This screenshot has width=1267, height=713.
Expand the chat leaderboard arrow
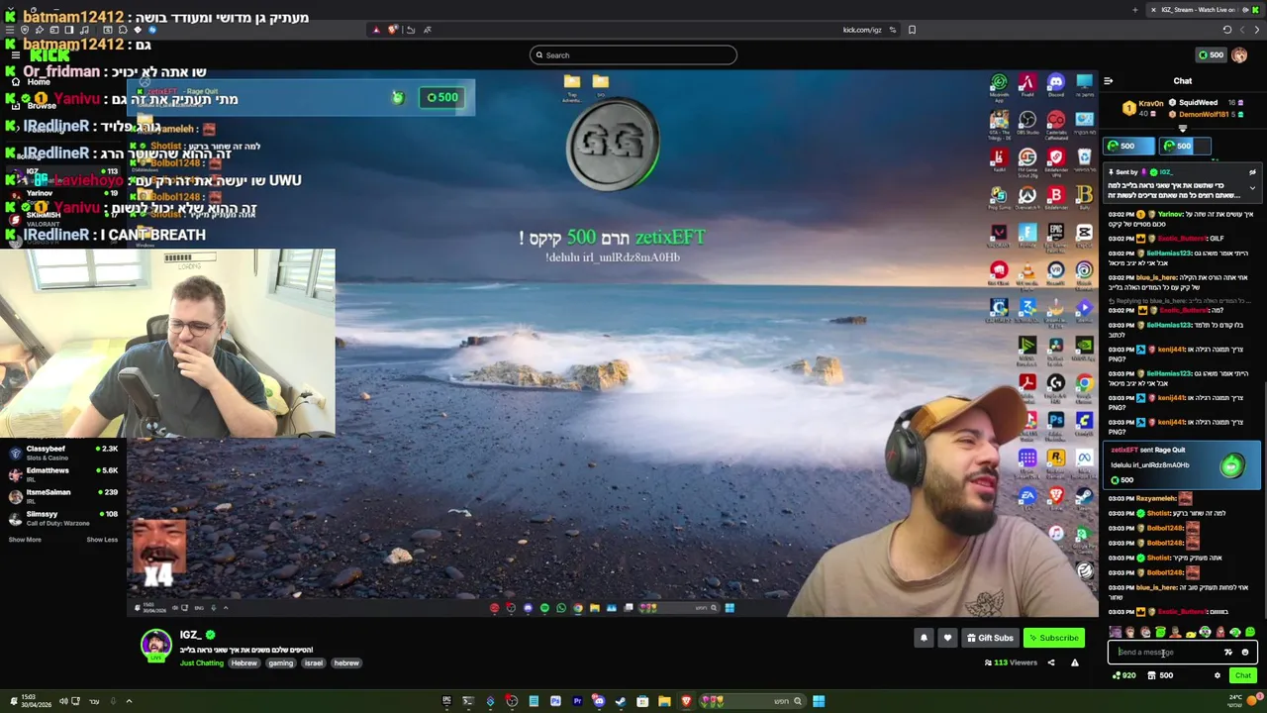pos(1183,129)
